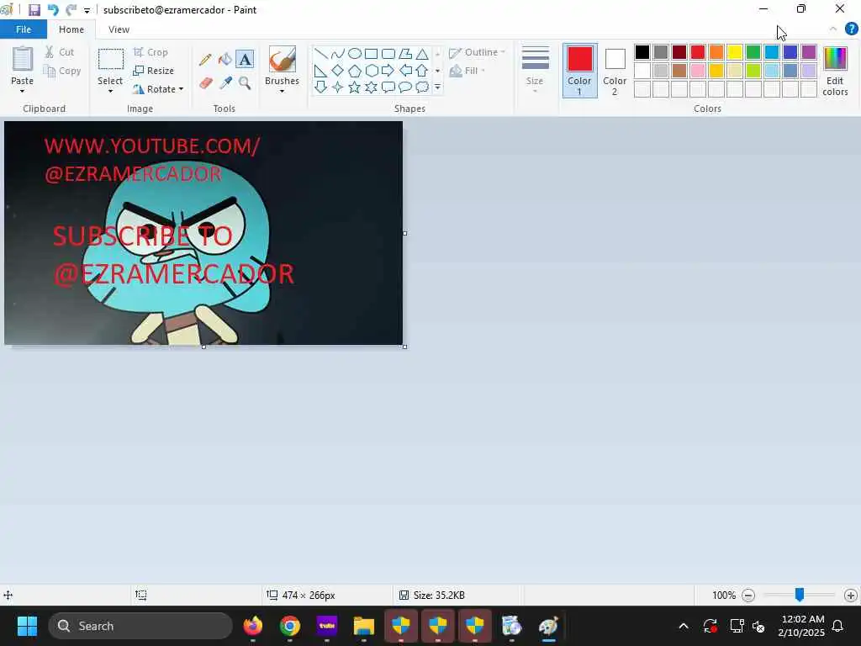The image size is (861, 646).
Task: Choose the Oval callout shape
Action: click(x=405, y=87)
